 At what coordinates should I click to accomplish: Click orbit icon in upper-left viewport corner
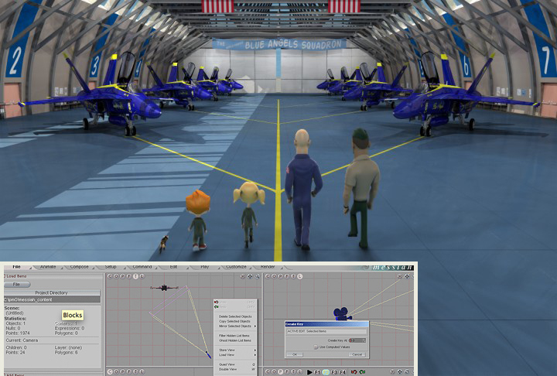pyautogui.click(x=242, y=276)
